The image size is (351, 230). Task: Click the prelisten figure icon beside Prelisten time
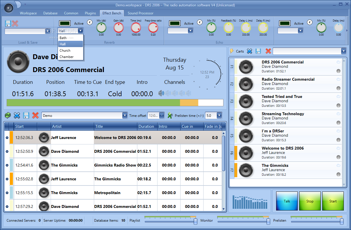170,115
